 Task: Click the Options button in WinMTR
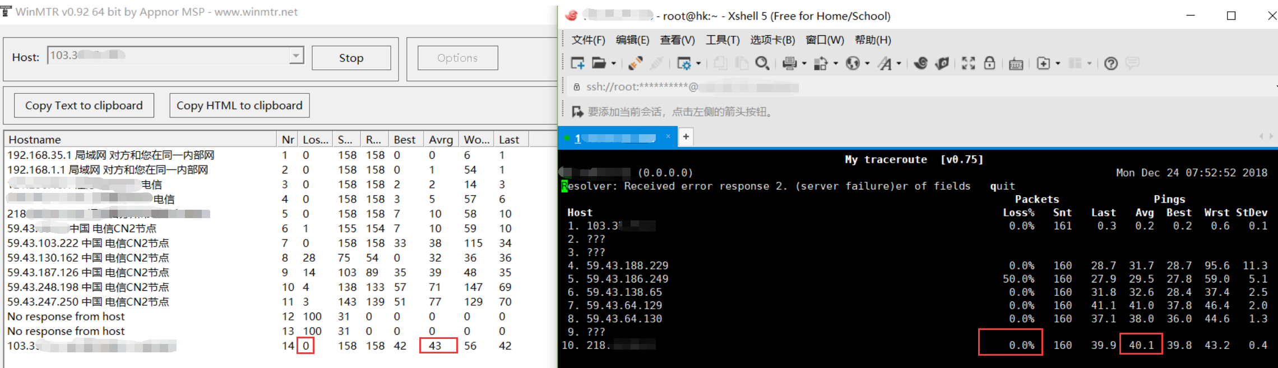pos(457,58)
